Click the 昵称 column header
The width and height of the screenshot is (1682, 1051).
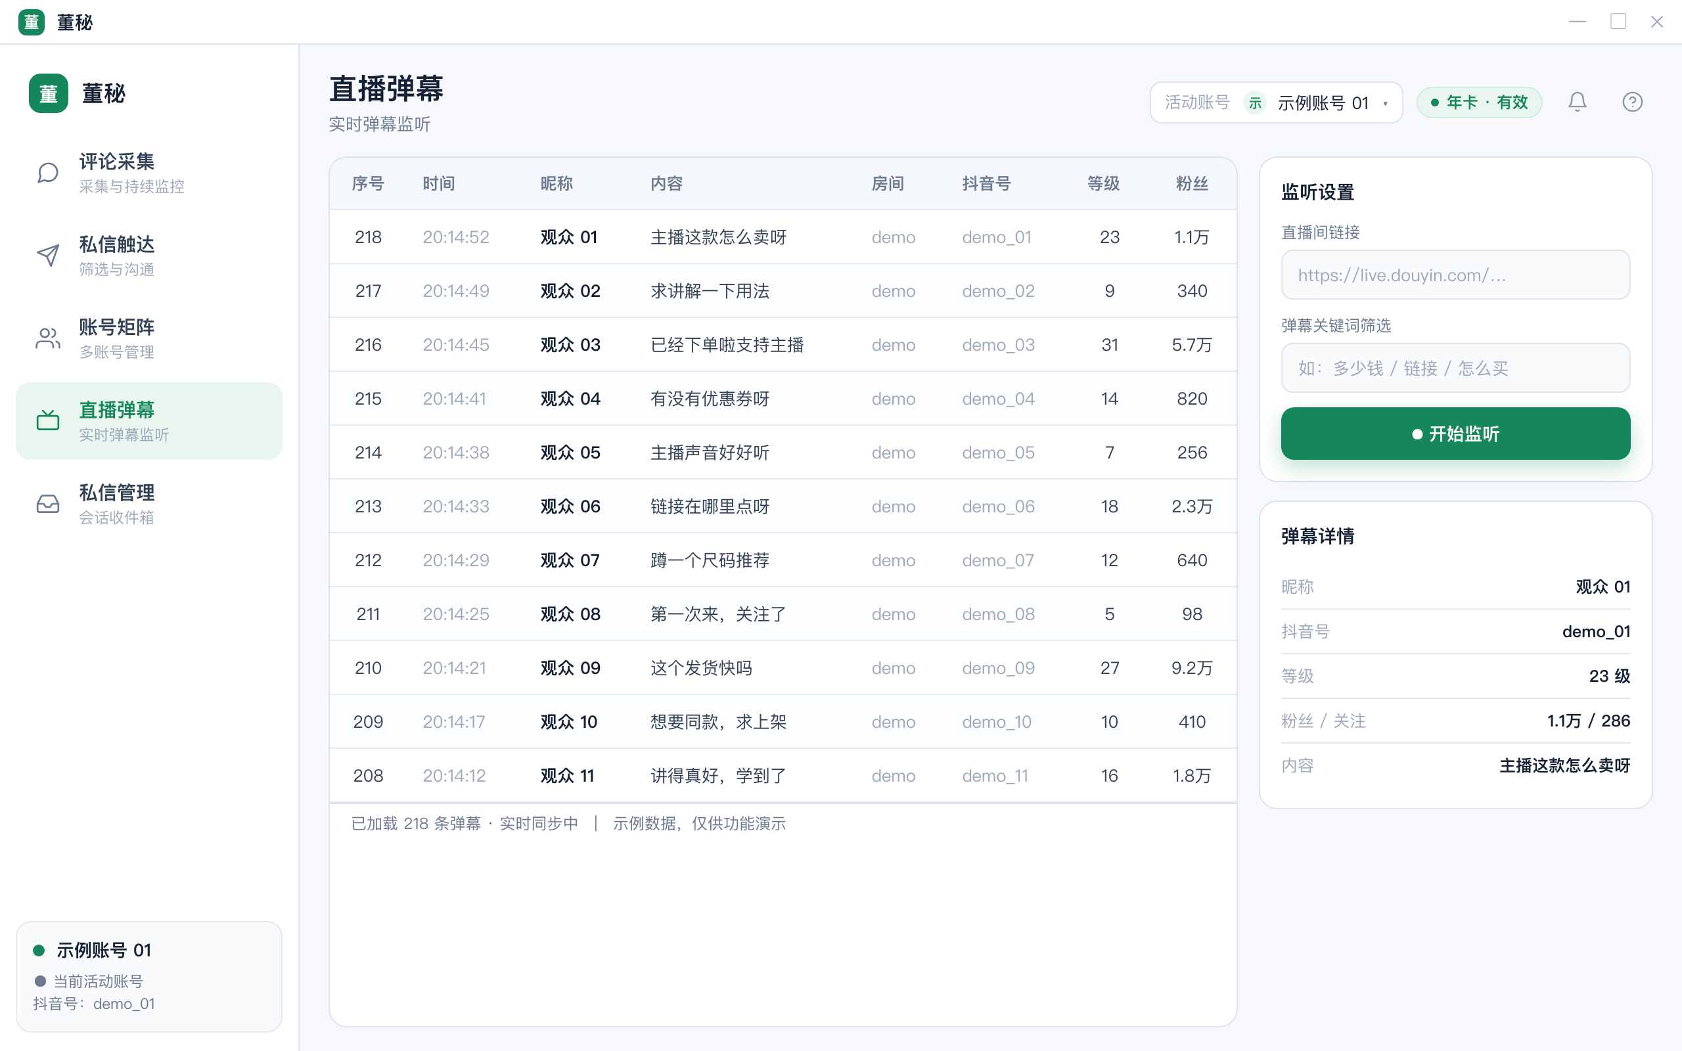click(x=557, y=183)
